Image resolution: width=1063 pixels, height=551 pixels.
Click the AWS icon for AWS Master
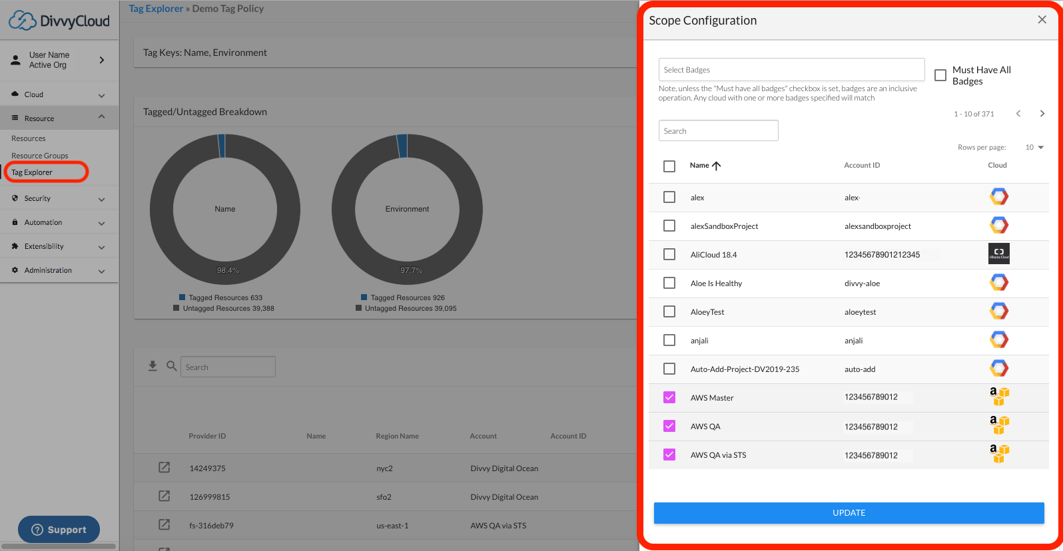pyautogui.click(x=999, y=397)
